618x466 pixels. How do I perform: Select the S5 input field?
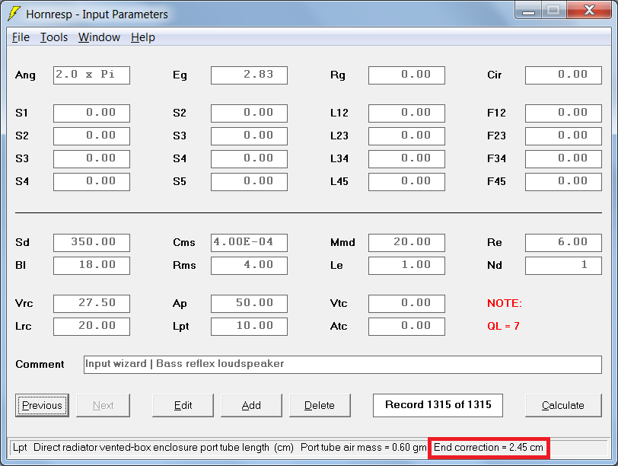coord(249,182)
